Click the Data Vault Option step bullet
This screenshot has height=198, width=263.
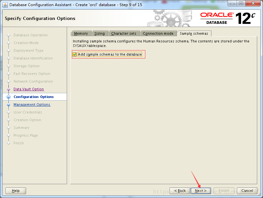[x=9, y=89]
